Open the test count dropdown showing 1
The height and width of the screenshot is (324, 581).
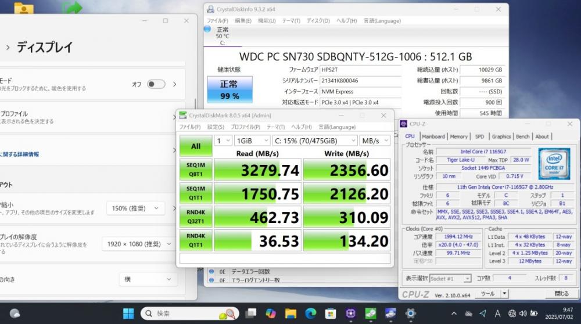(224, 141)
